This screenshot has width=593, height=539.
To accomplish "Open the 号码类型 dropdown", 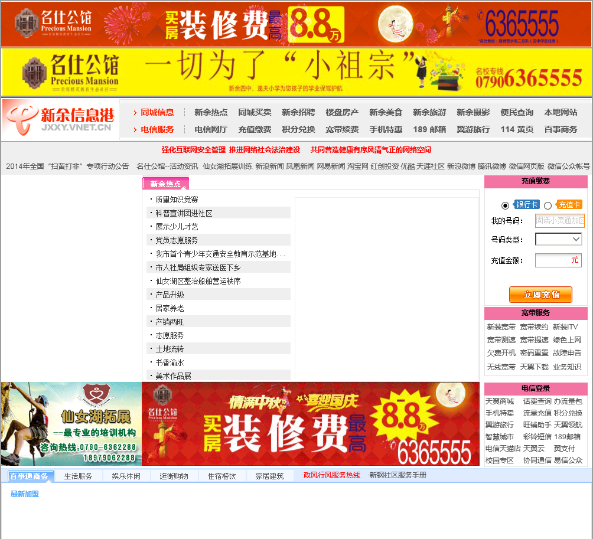I will pos(558,239).
